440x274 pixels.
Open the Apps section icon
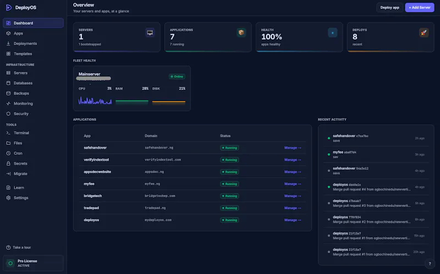[8, 33]
